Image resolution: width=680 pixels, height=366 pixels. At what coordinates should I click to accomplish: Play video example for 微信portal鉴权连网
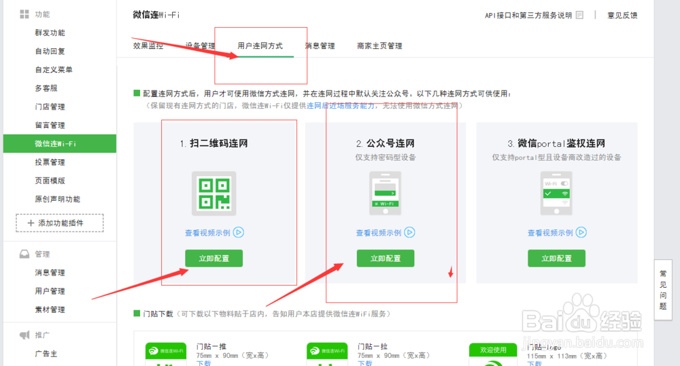pyautogui.click(x=581, y=233)
